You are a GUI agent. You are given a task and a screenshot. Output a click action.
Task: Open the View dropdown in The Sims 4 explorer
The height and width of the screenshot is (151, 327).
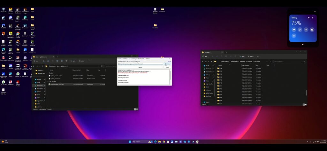251,56
